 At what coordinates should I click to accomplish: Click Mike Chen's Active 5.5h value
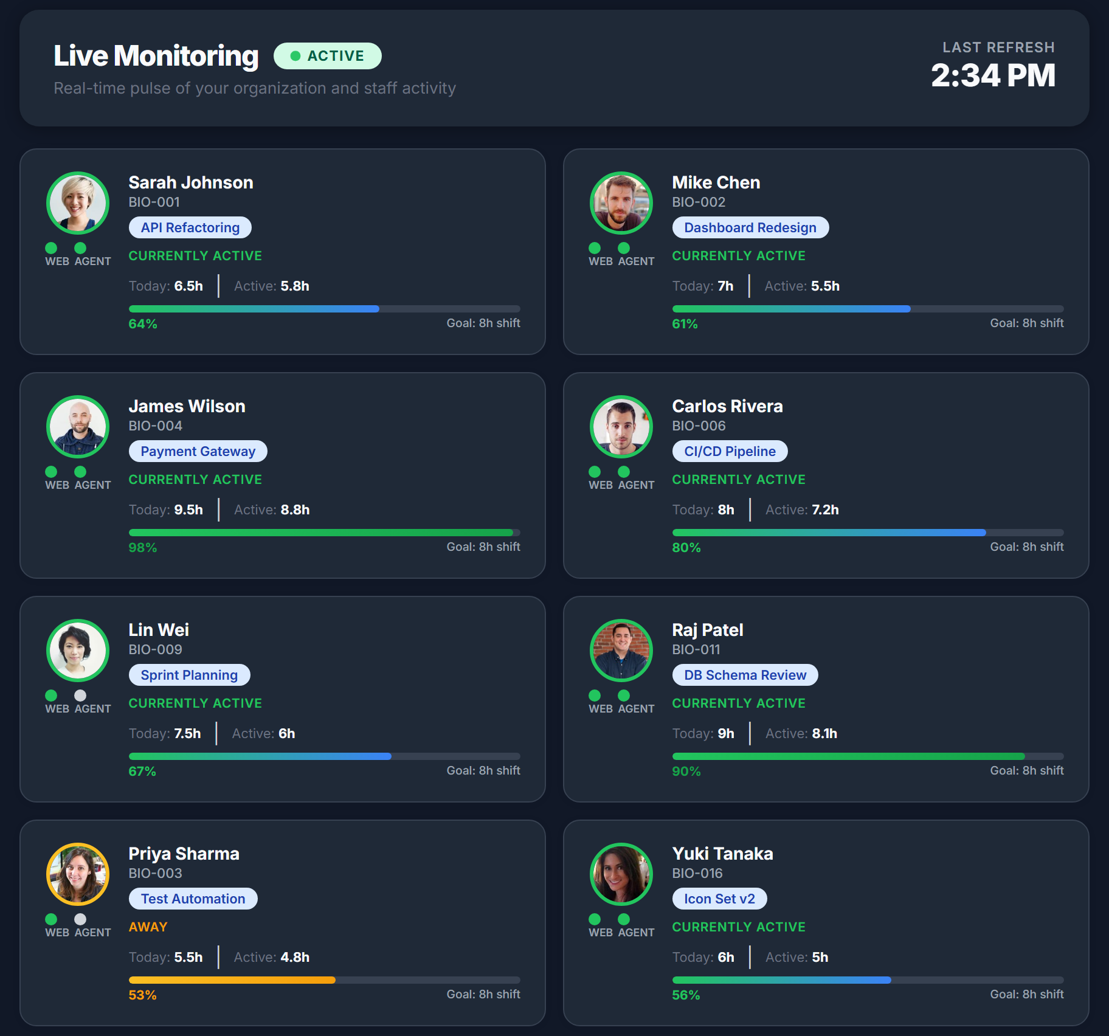tap(825, 286)
